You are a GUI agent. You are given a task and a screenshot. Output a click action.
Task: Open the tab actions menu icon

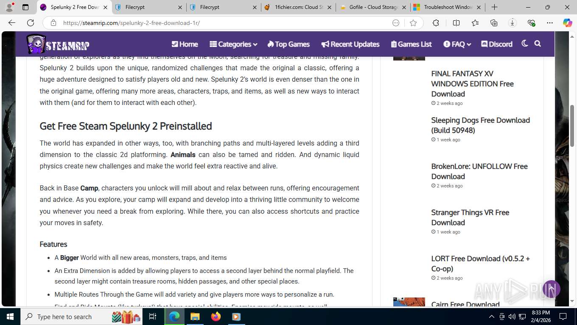[25, 7]
